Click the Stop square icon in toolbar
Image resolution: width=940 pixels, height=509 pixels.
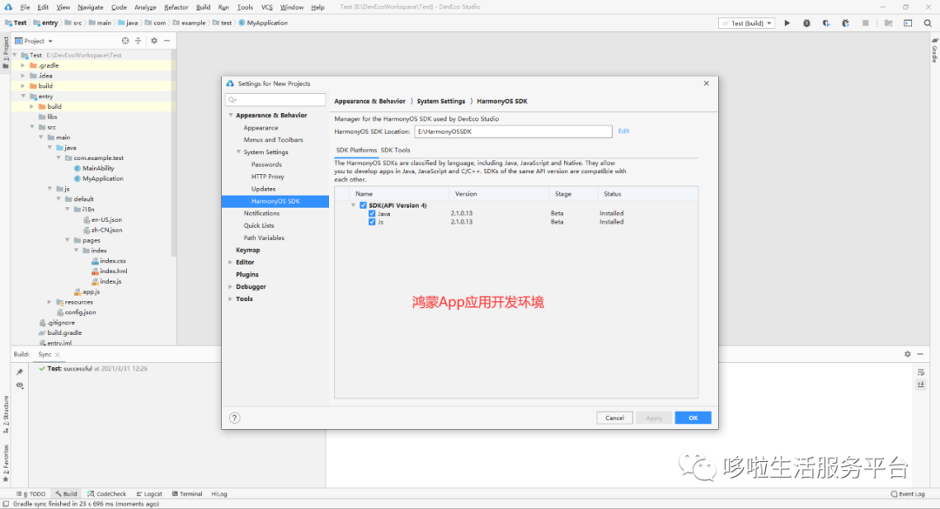pyautogui.click(x=865, y=23)
